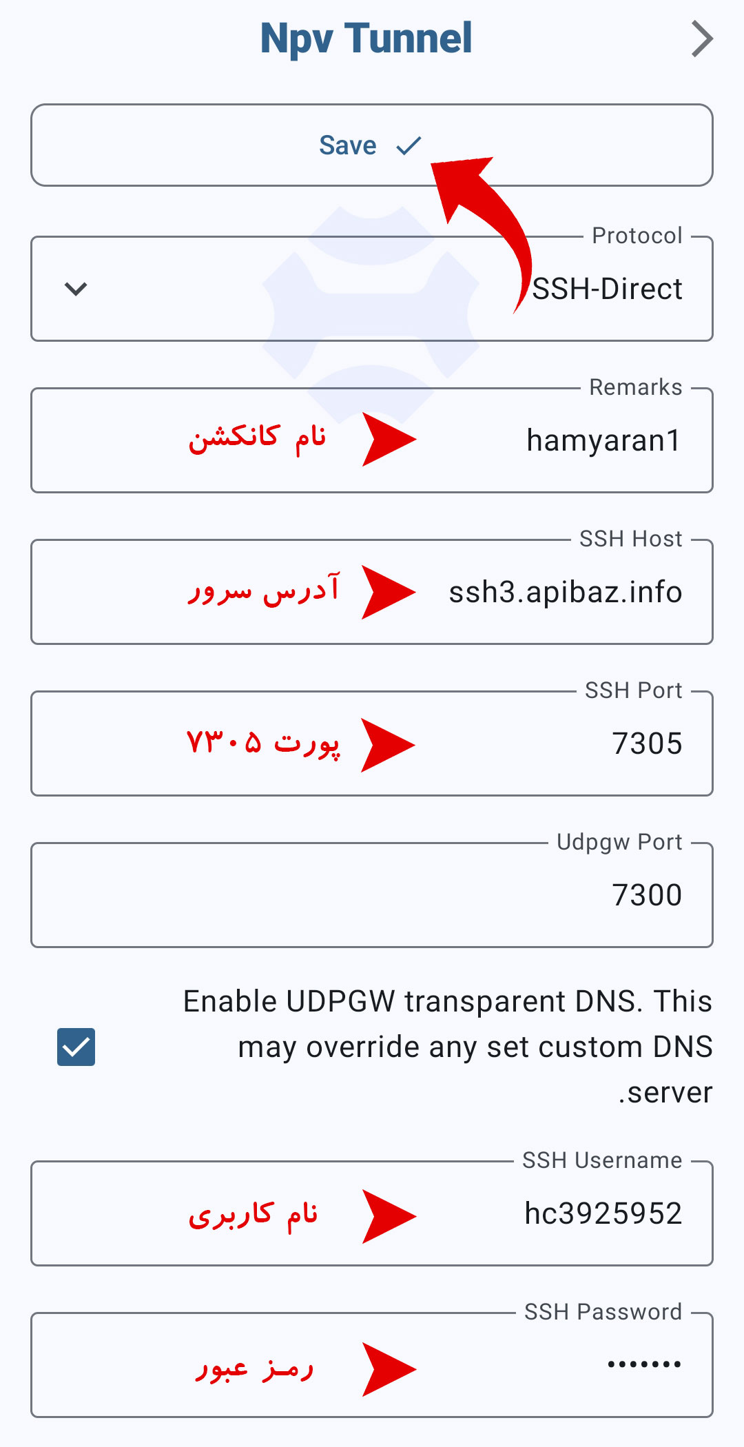Click the red arrow in the SSH Username row
This screenshot has height=1447, width=744.
pos(388,1216)
